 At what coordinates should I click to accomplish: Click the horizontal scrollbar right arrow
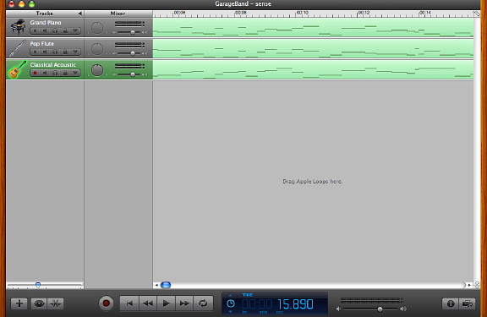(x=469, y=285)
